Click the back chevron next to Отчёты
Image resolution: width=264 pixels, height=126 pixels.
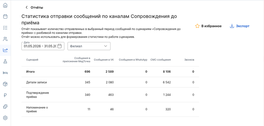[26, 7]
